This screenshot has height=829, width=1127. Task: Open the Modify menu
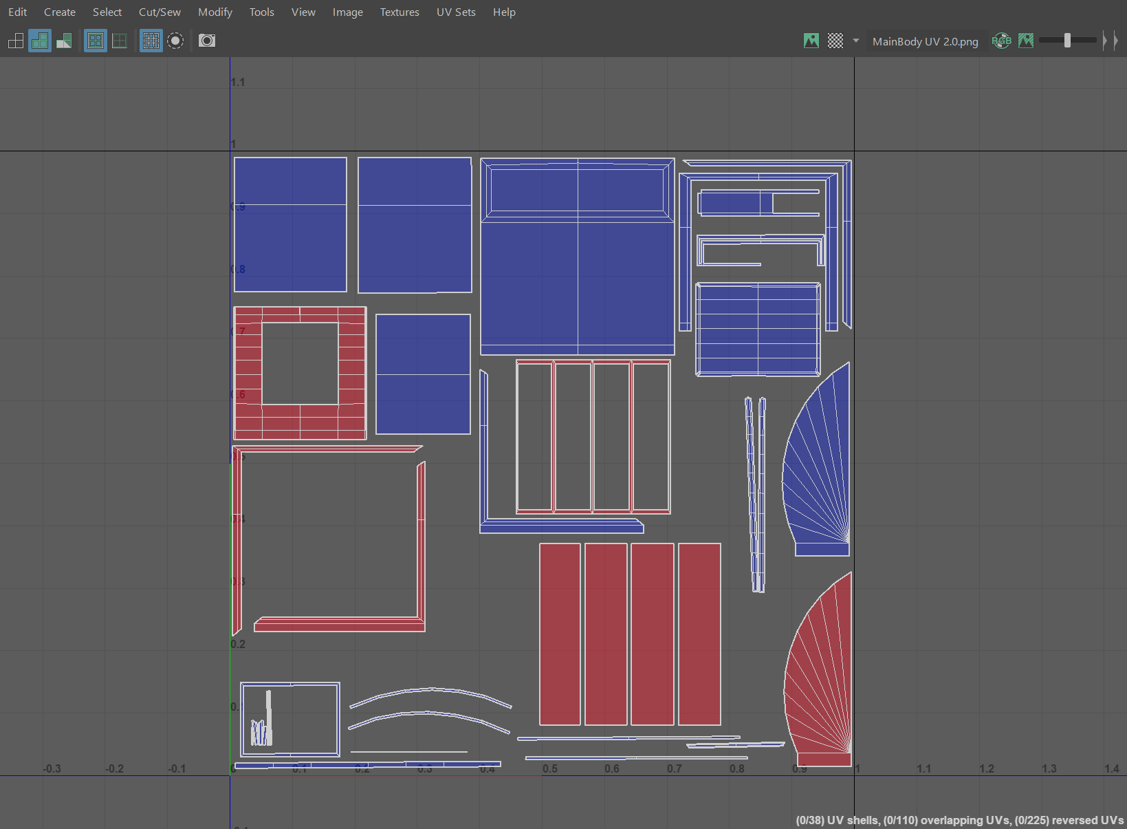[x=215, y=12]
